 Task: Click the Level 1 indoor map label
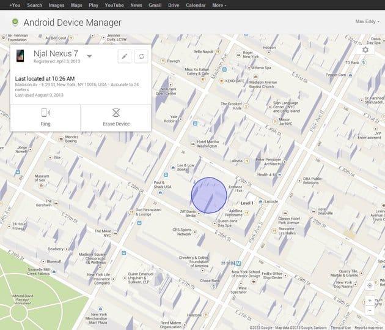(x=247, y=203)
